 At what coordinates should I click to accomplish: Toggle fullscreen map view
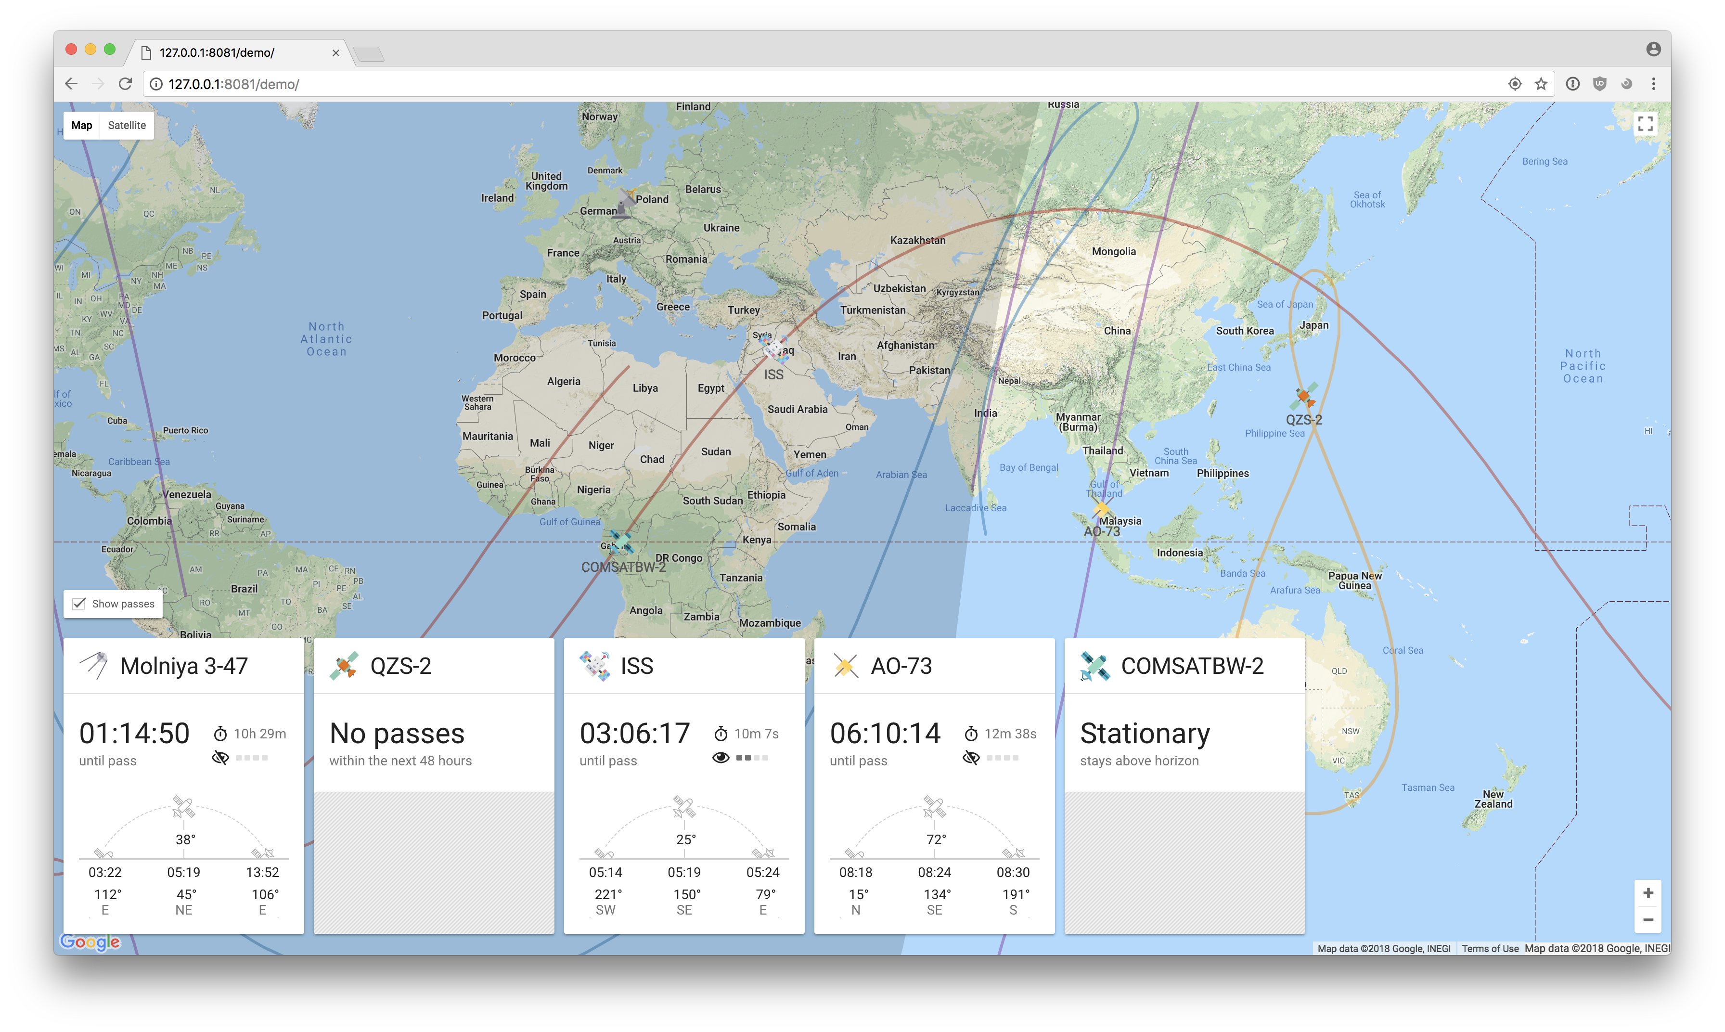tap(1645, 124)
